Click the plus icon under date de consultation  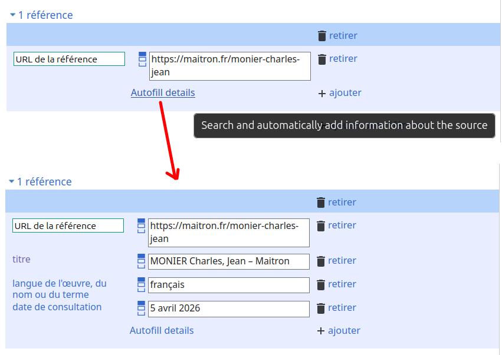click(321, 331)
